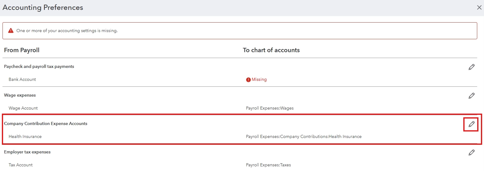Click Payroll Expenses:Wages account value

[270, 108]
